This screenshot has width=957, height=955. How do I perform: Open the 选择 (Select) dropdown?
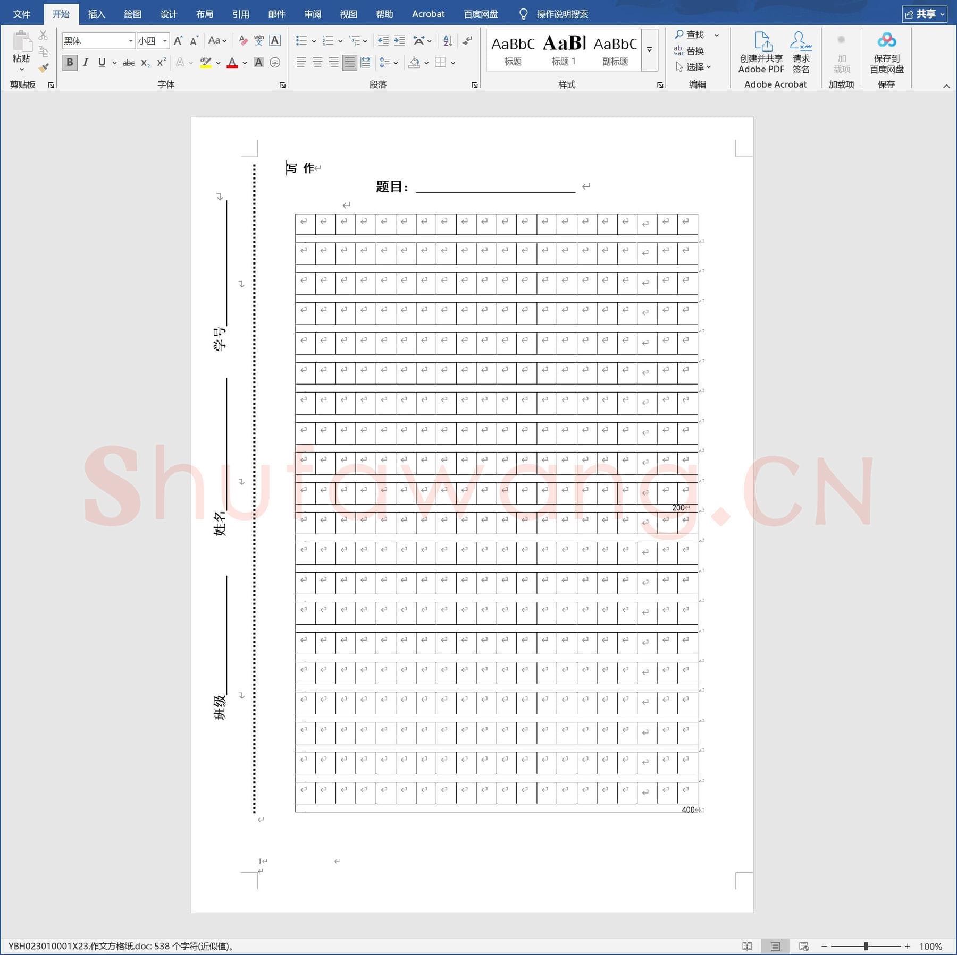pyautogui.click(x=693, y=67)
